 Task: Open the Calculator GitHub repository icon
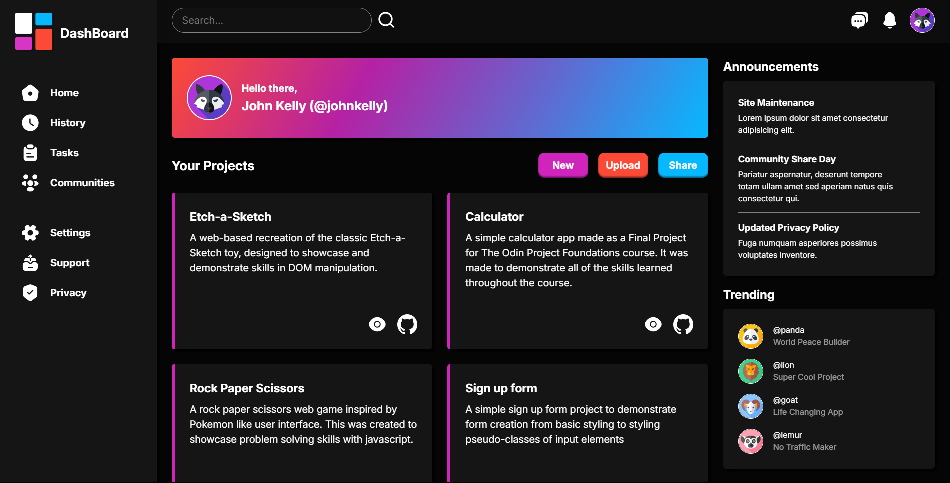pos(683,324)
